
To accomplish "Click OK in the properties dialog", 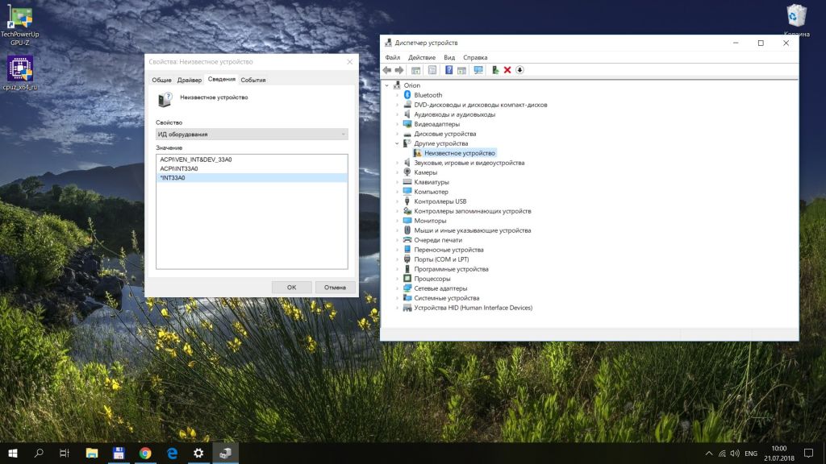I will click(x=291, y=288).
